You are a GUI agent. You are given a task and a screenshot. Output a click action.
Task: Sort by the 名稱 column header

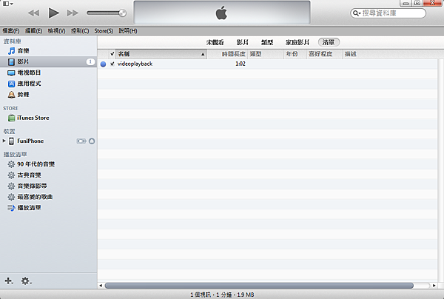pos(161,54)
